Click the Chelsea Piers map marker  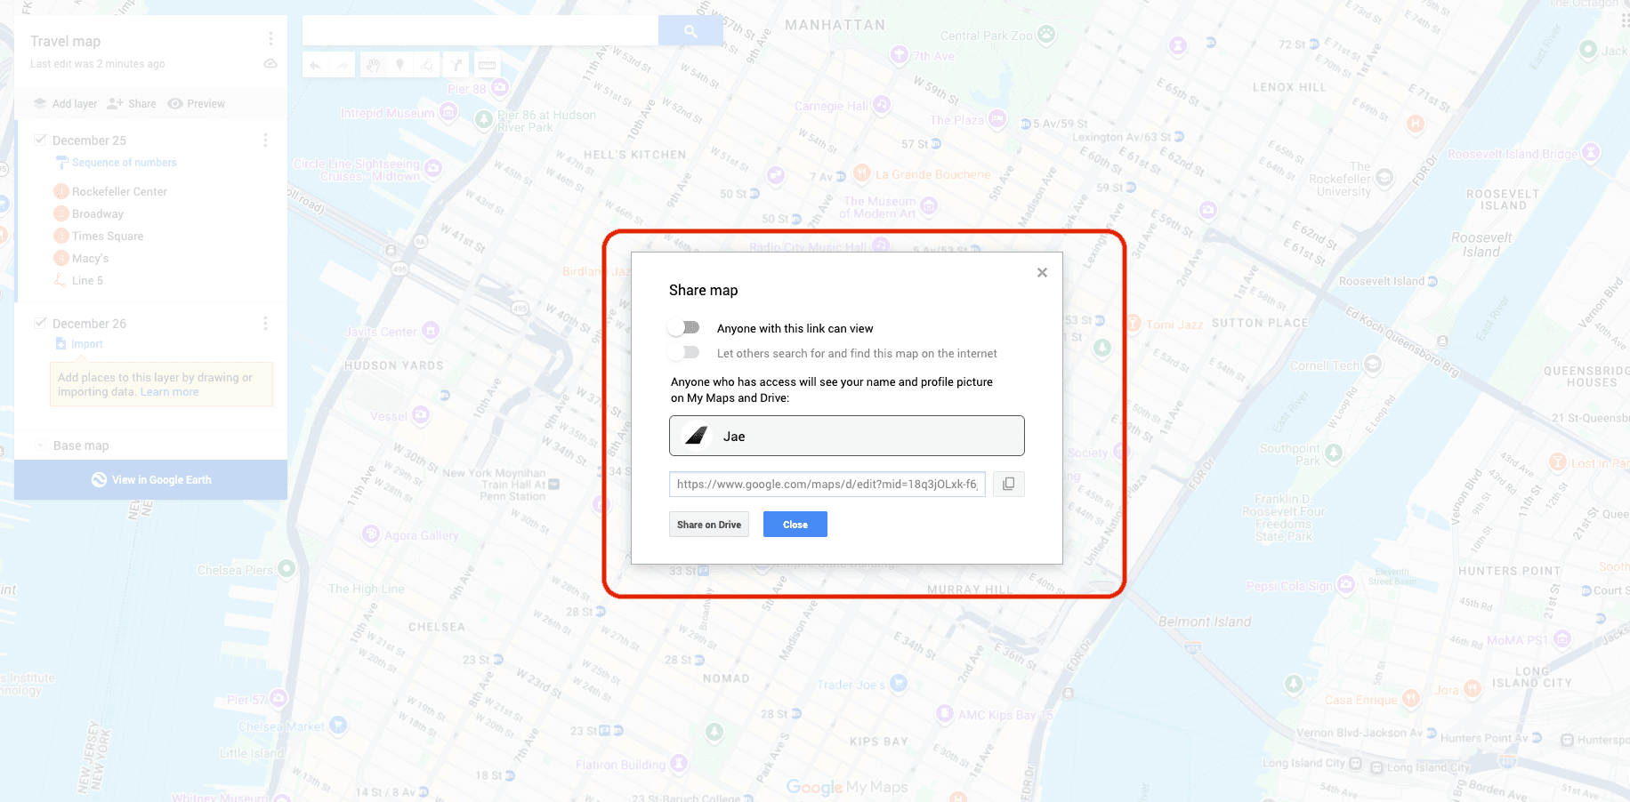pyautogui.click(x=286, y=568)
